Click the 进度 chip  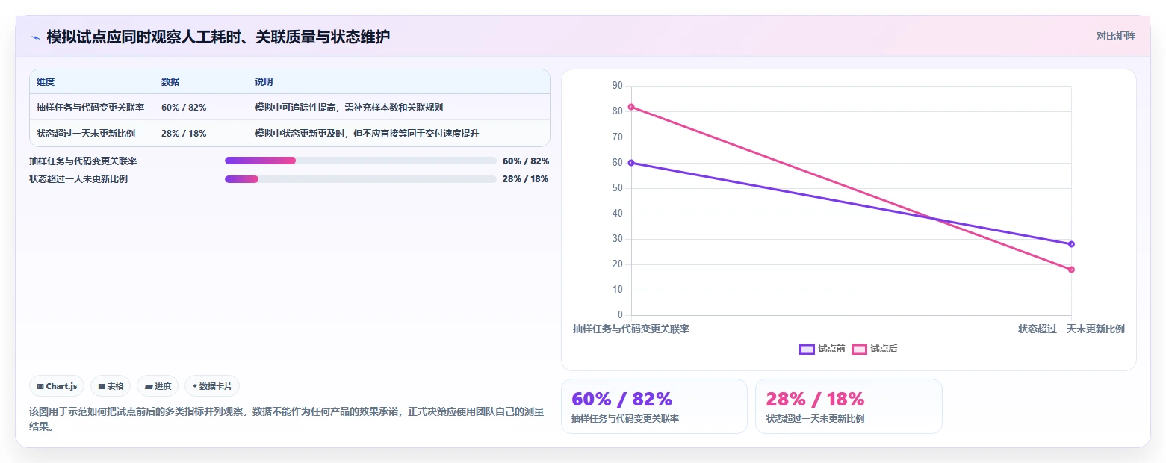(158, 386)
